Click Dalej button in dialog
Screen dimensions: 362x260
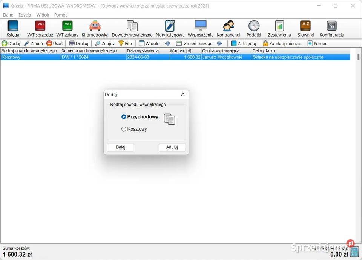(120, 147)
